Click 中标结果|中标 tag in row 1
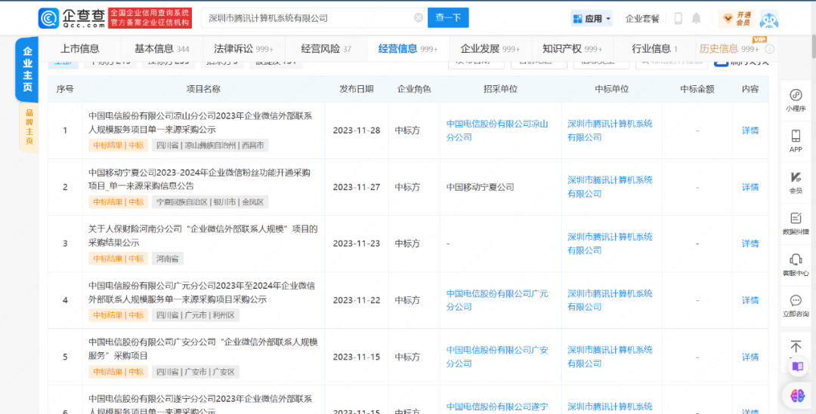The height and width of the screenshot is (414, 816). (118, 146)
